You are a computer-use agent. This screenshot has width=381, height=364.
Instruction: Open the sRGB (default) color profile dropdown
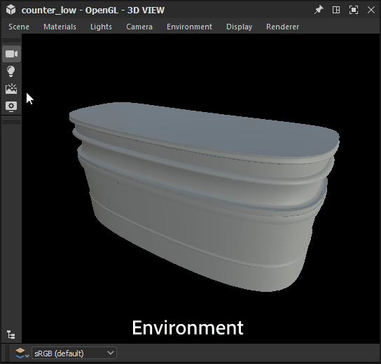click(x=74, y=353)
